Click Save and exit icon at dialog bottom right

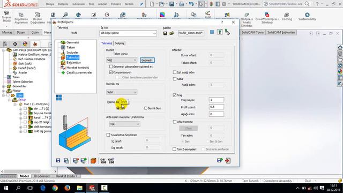220,161
